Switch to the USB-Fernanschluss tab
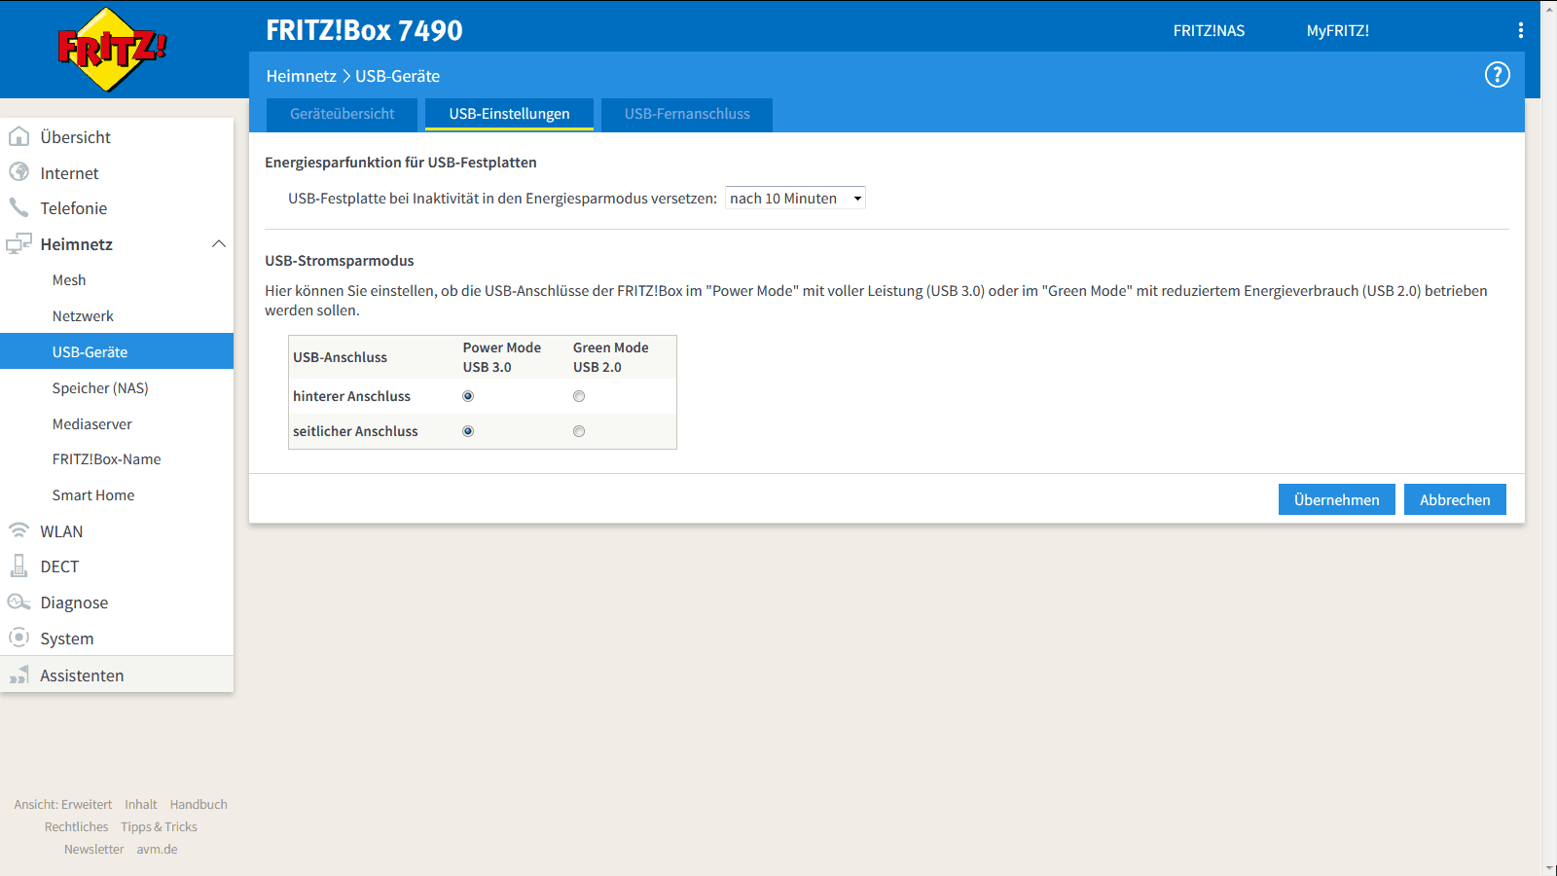Screen dimensions: 1557x876 pos(687,114)
